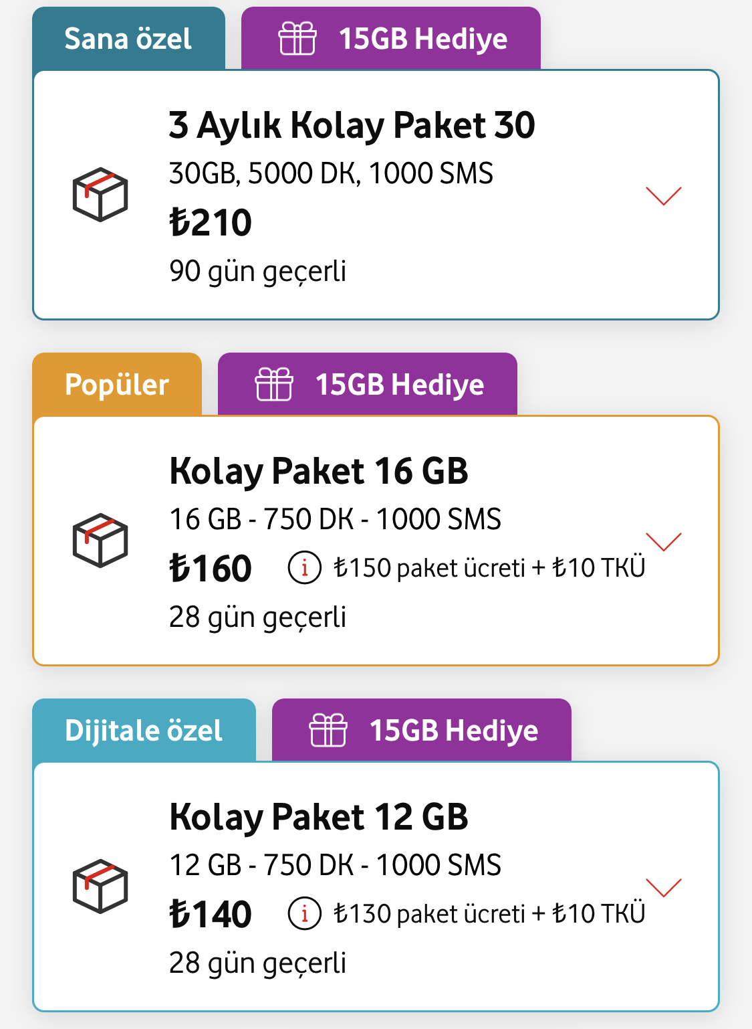Image resolution: width=752 pixels, height=1029 pixels.
Task: Select the Popüler tag
Action: click(x=117, y=384)
